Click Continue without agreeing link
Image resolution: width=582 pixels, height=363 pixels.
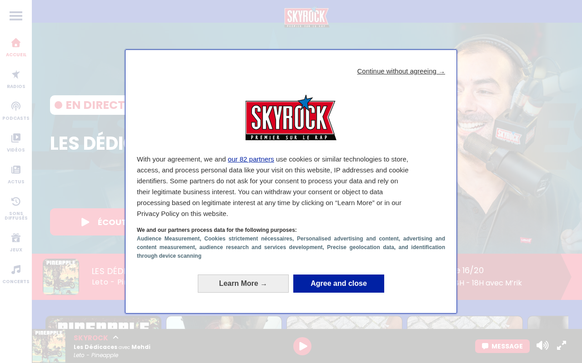coord(401,71)
